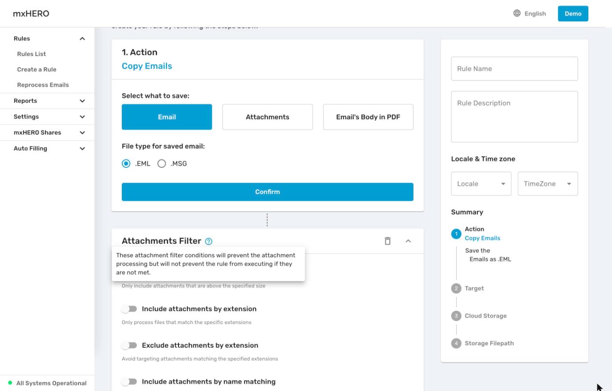Click the Storage Filepath step label
Screen dimensions: 612x391
tap(489, 343)
